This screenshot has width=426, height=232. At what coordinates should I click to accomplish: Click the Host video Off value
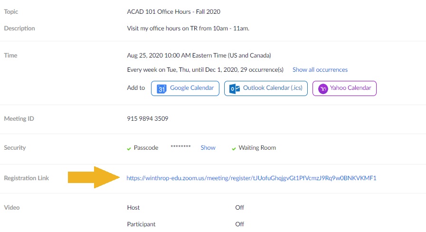[239, 208]
